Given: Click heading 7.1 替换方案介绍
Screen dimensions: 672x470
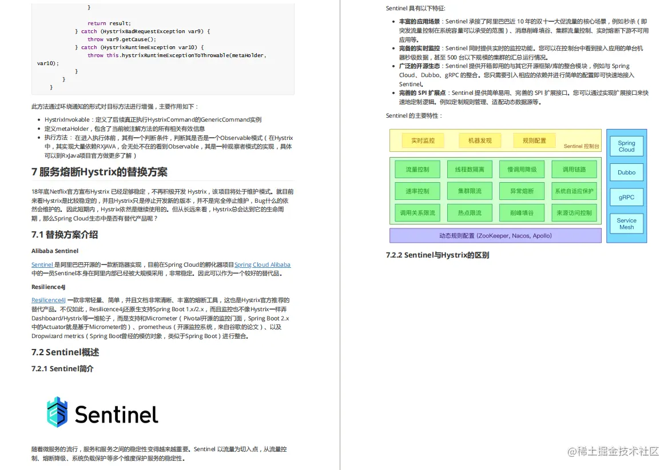Looking at the screenshot, I should click(65, 235).
